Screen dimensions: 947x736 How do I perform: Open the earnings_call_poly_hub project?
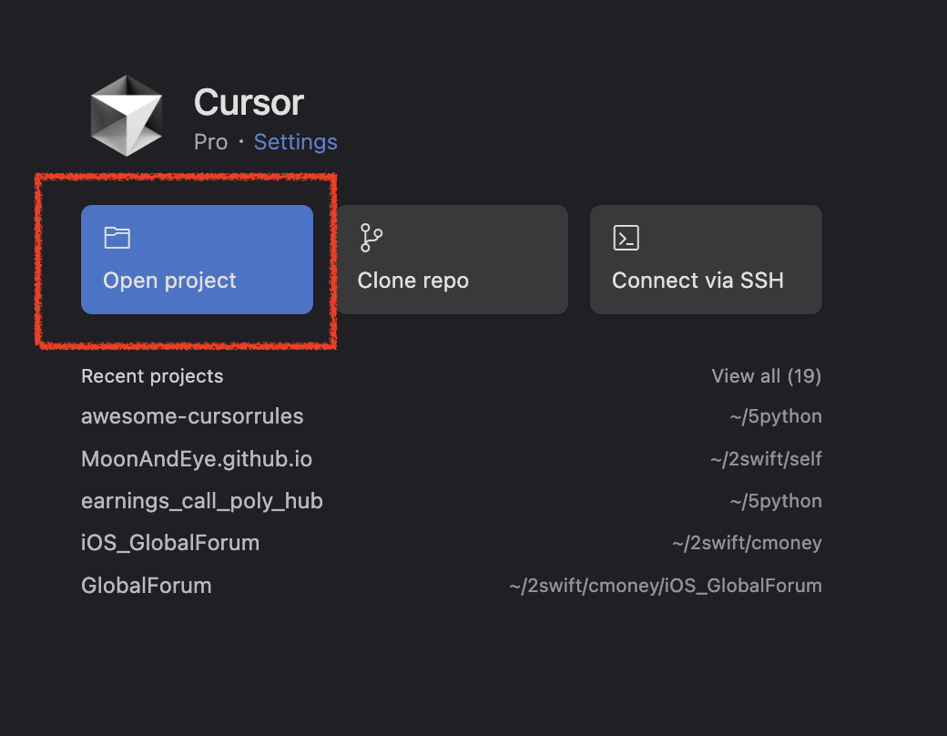coord(451,501)
